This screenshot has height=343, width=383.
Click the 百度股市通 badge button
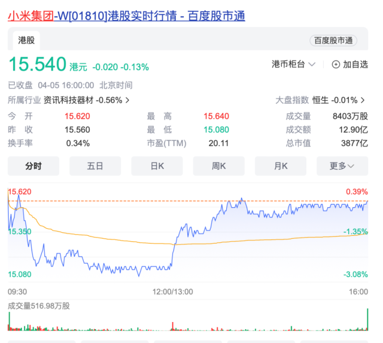click(x=333, y=41)
